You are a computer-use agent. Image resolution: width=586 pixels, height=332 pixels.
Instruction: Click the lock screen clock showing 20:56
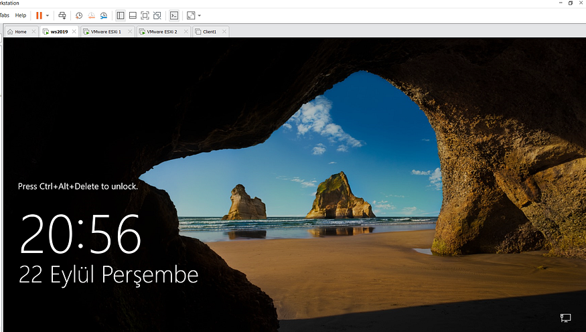(x=80, y=234)
